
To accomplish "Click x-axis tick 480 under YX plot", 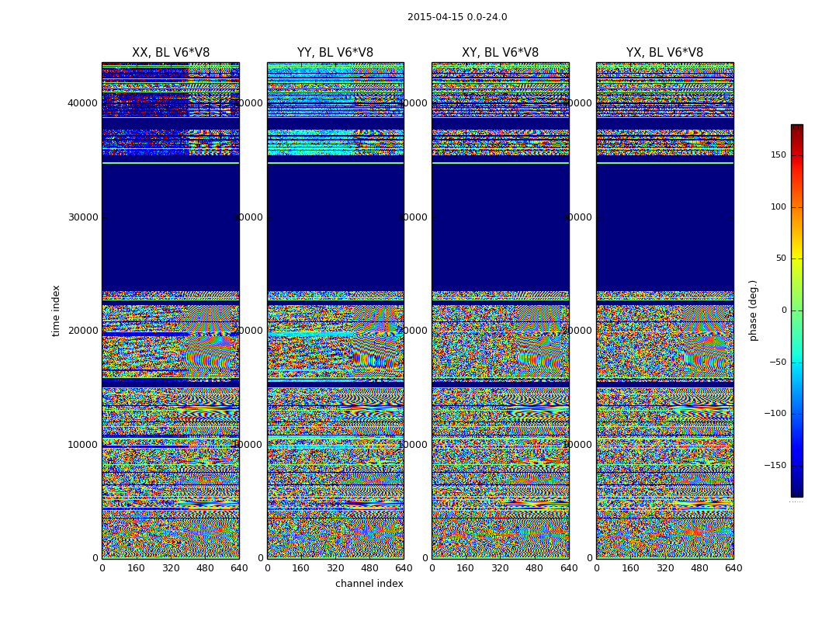I will coord(699,568).
